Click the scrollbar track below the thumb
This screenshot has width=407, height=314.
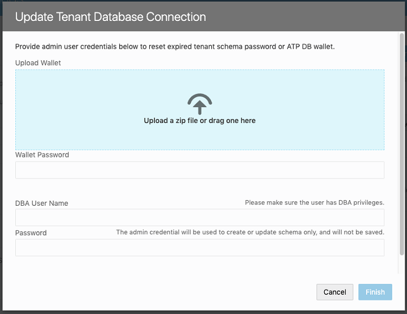pos(401,264)
